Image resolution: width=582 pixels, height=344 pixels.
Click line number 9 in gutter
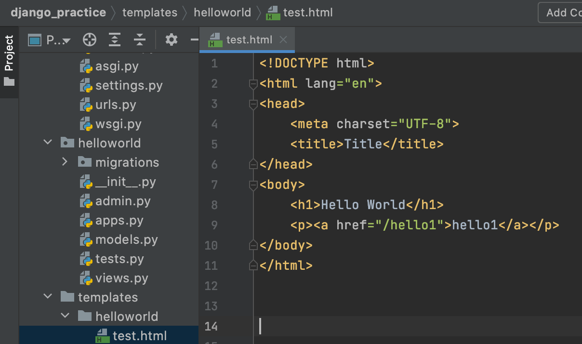click(x=214, y=225)
